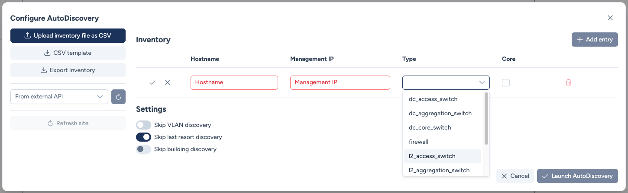628x193 pixels.
Task: Click the red trash delete entry icon
Action: point(569,82)
